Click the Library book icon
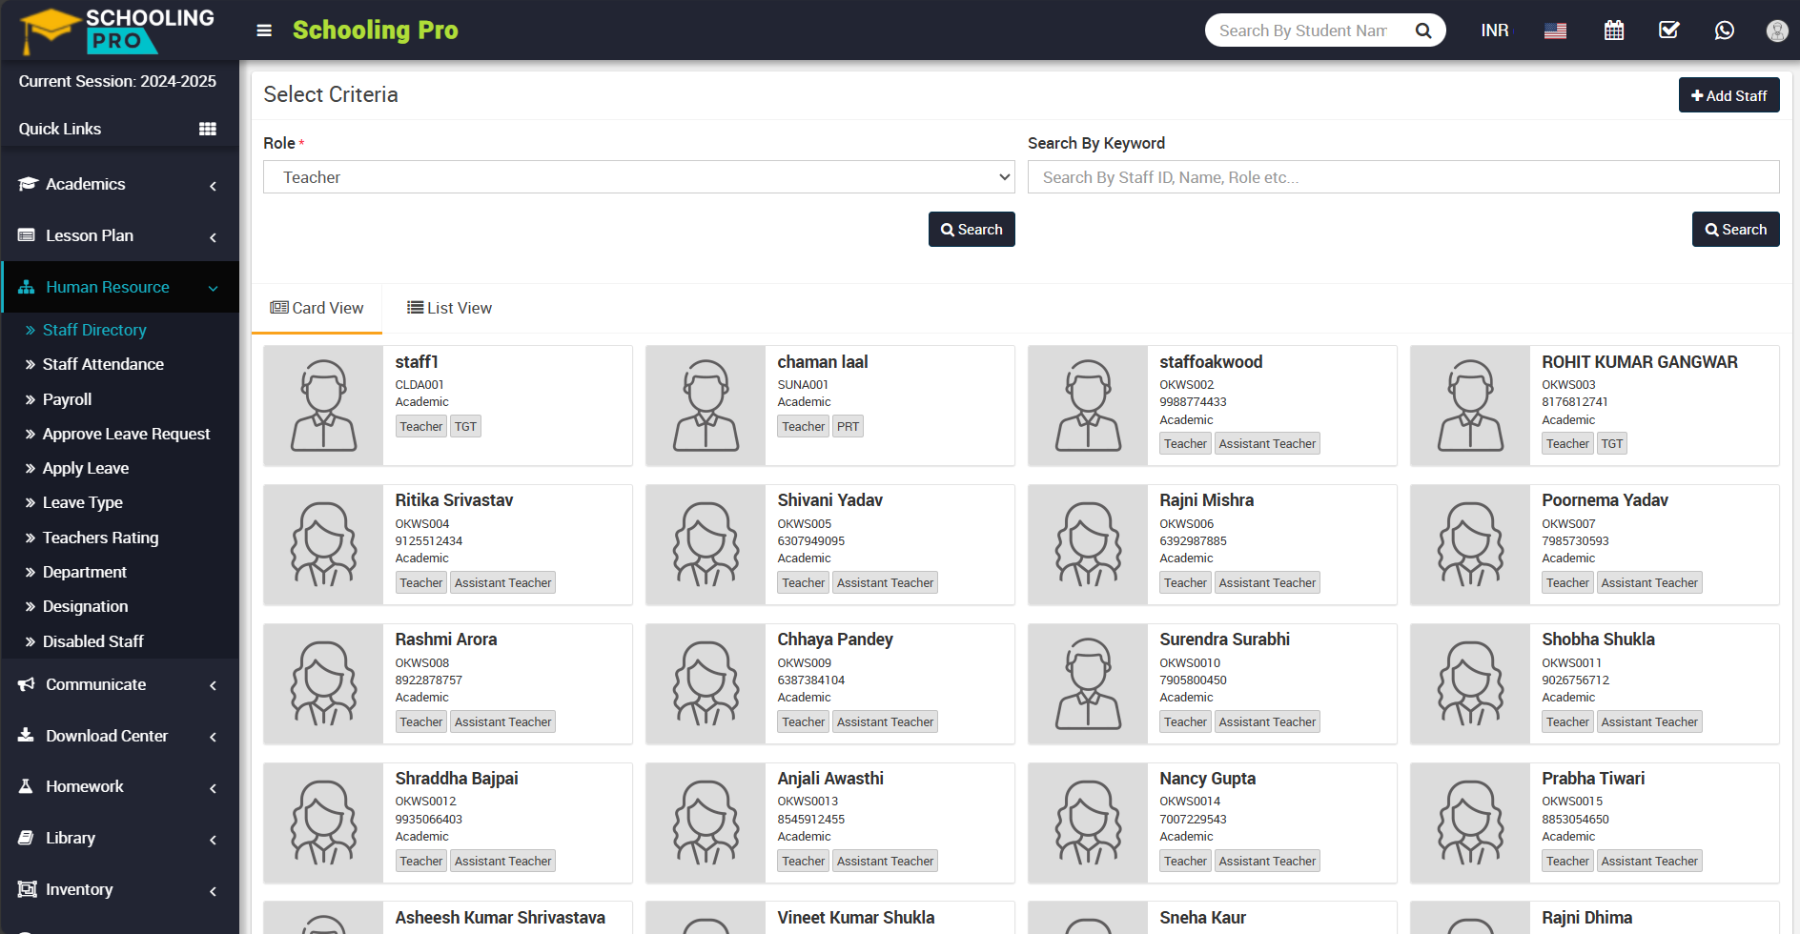 (26, 838)
